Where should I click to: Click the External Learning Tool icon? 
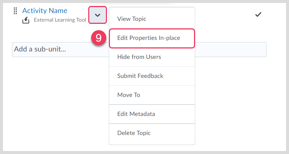26,20
